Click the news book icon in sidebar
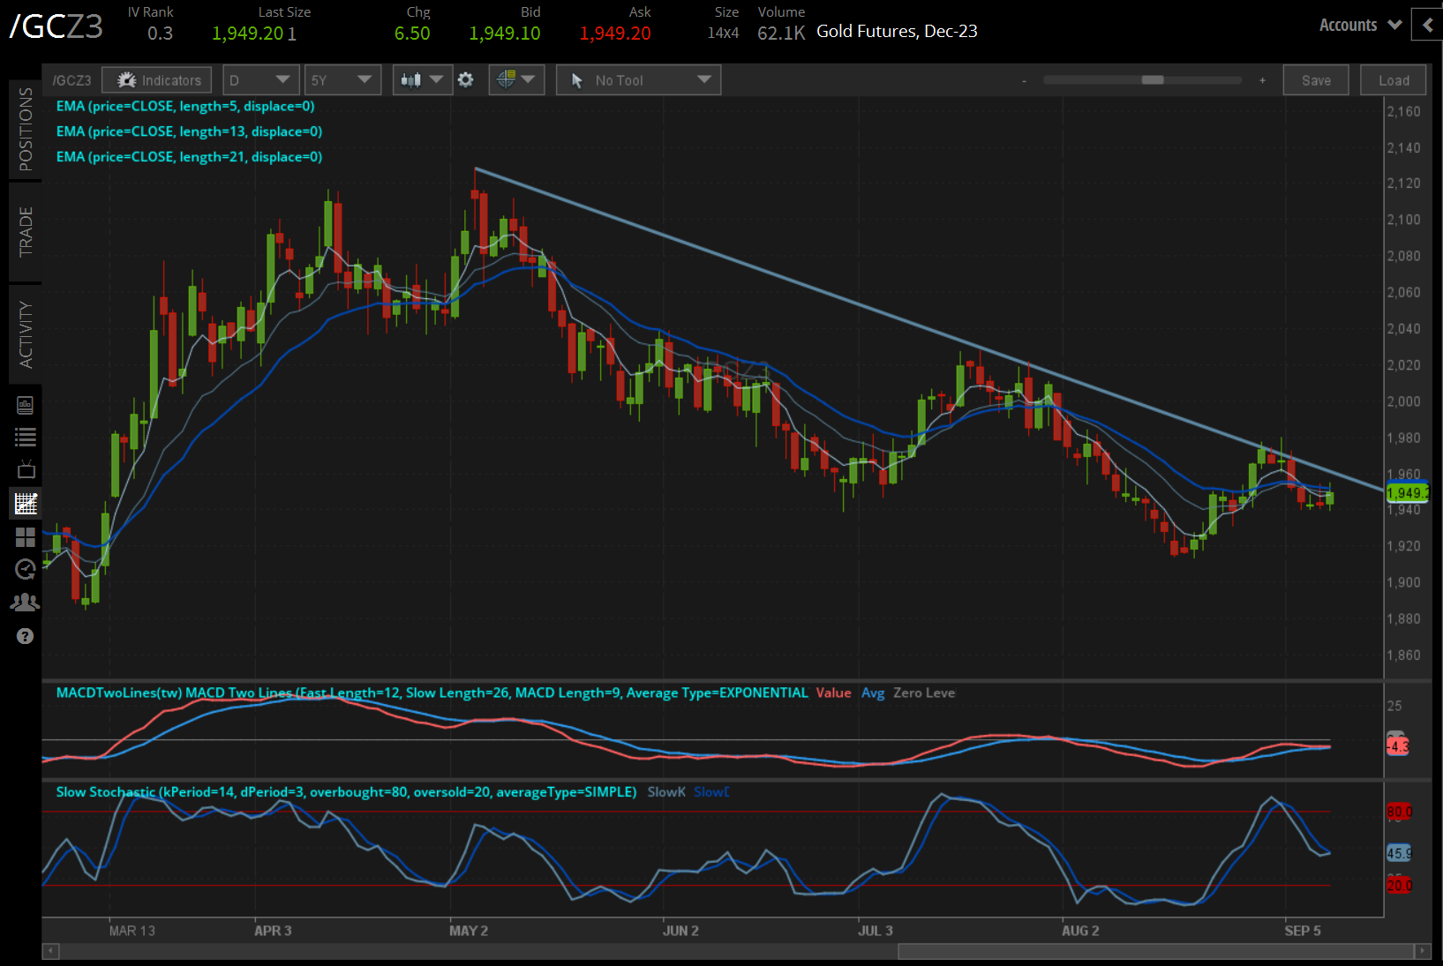The height and width of the screenshot is (966, 1443). (25, 405)
